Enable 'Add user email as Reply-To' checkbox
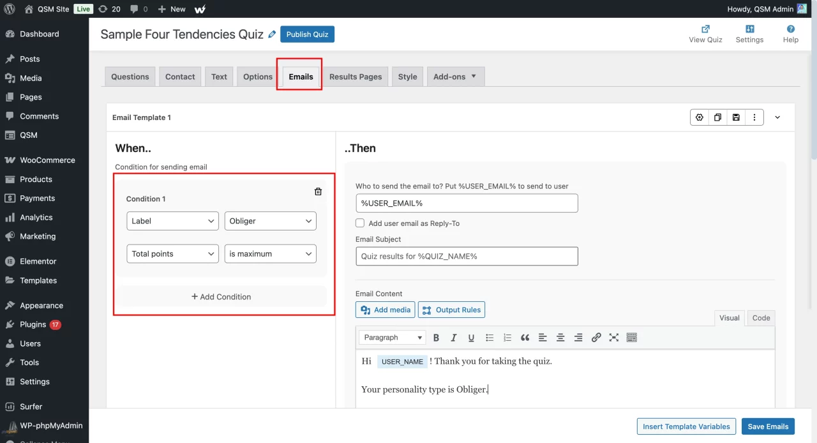This screenshot has height=443, width=817. click(x=359, y=223)
